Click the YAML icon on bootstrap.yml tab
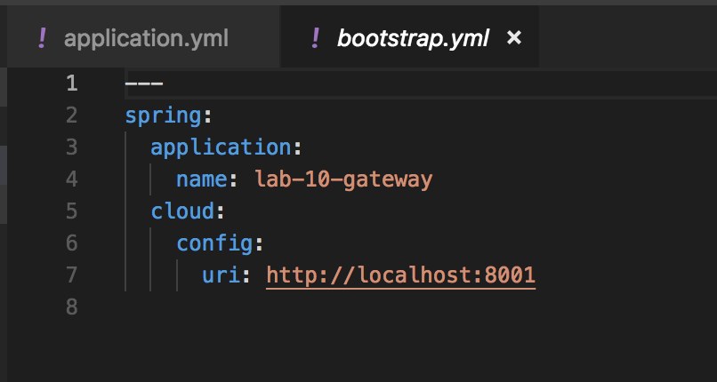The width and height of the screenshot is (717, 382). point(314,38)
